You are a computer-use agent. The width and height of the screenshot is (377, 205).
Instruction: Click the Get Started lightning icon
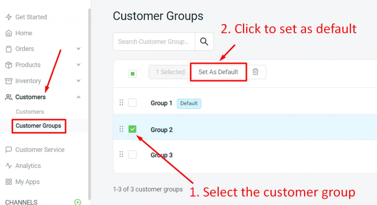point(9,17)
